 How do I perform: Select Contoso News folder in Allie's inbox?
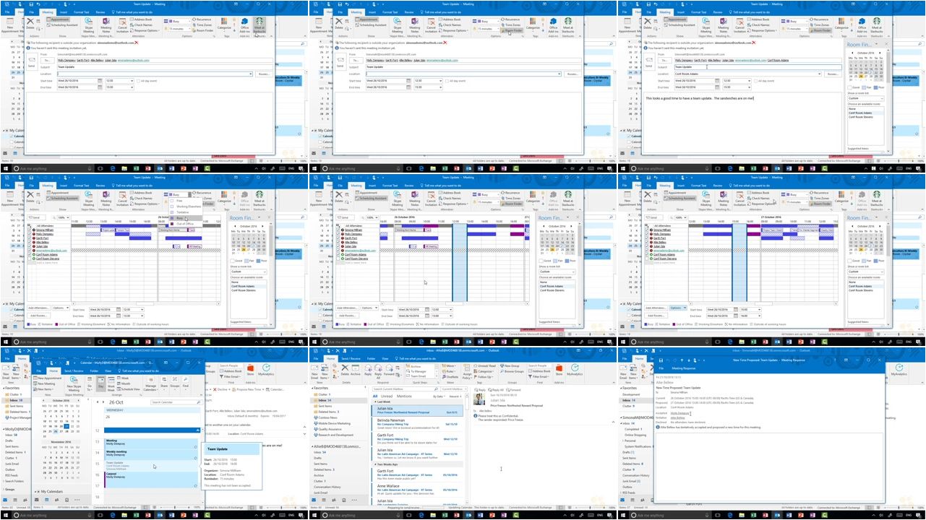click(328, 417)
